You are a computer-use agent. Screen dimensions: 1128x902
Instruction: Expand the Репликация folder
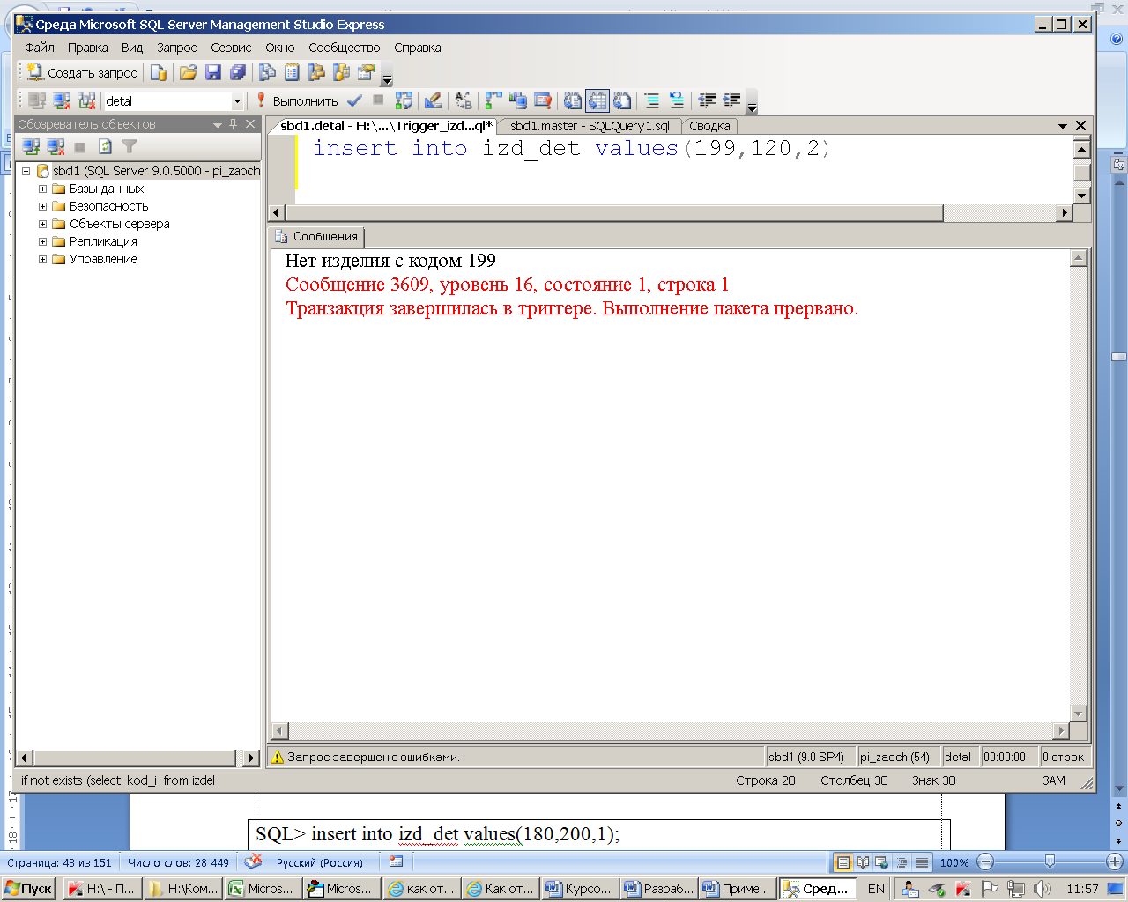pyautogui.click(x=42, y=241)
